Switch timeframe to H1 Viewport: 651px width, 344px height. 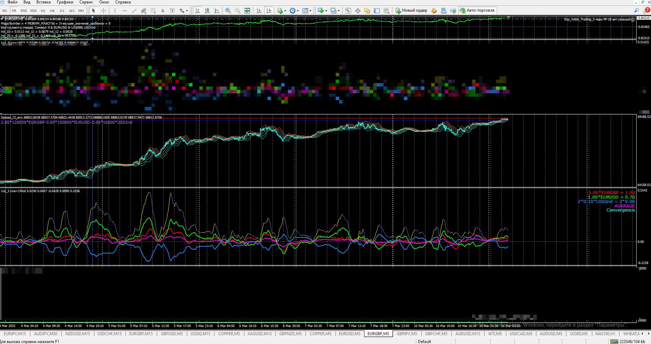(x=43, y=11)
